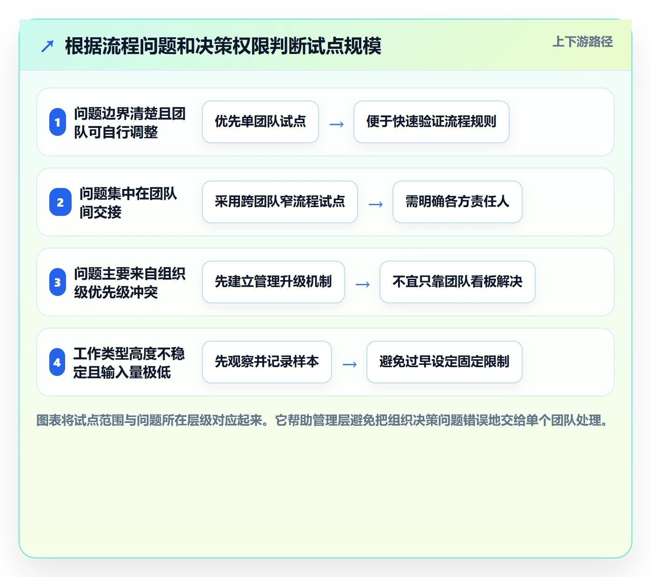Click the number 1 step badge
Image resolution: width=651 pixels, height=577 pixels.
pyautogui.click(x=58, y=122)
